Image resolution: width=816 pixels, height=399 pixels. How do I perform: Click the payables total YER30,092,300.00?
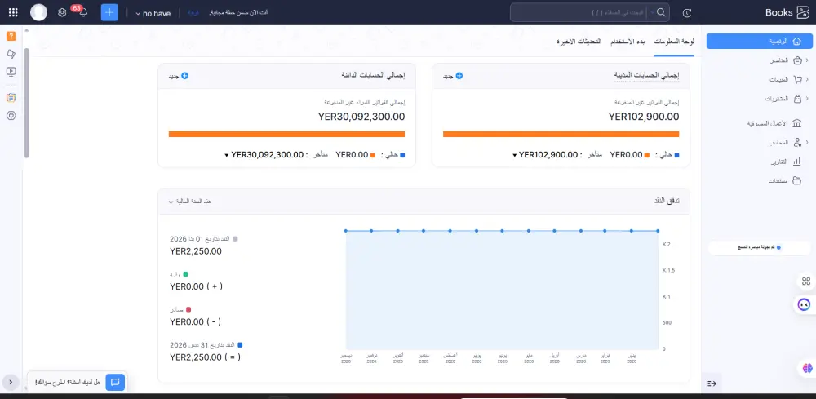click(x=361, y=117)
